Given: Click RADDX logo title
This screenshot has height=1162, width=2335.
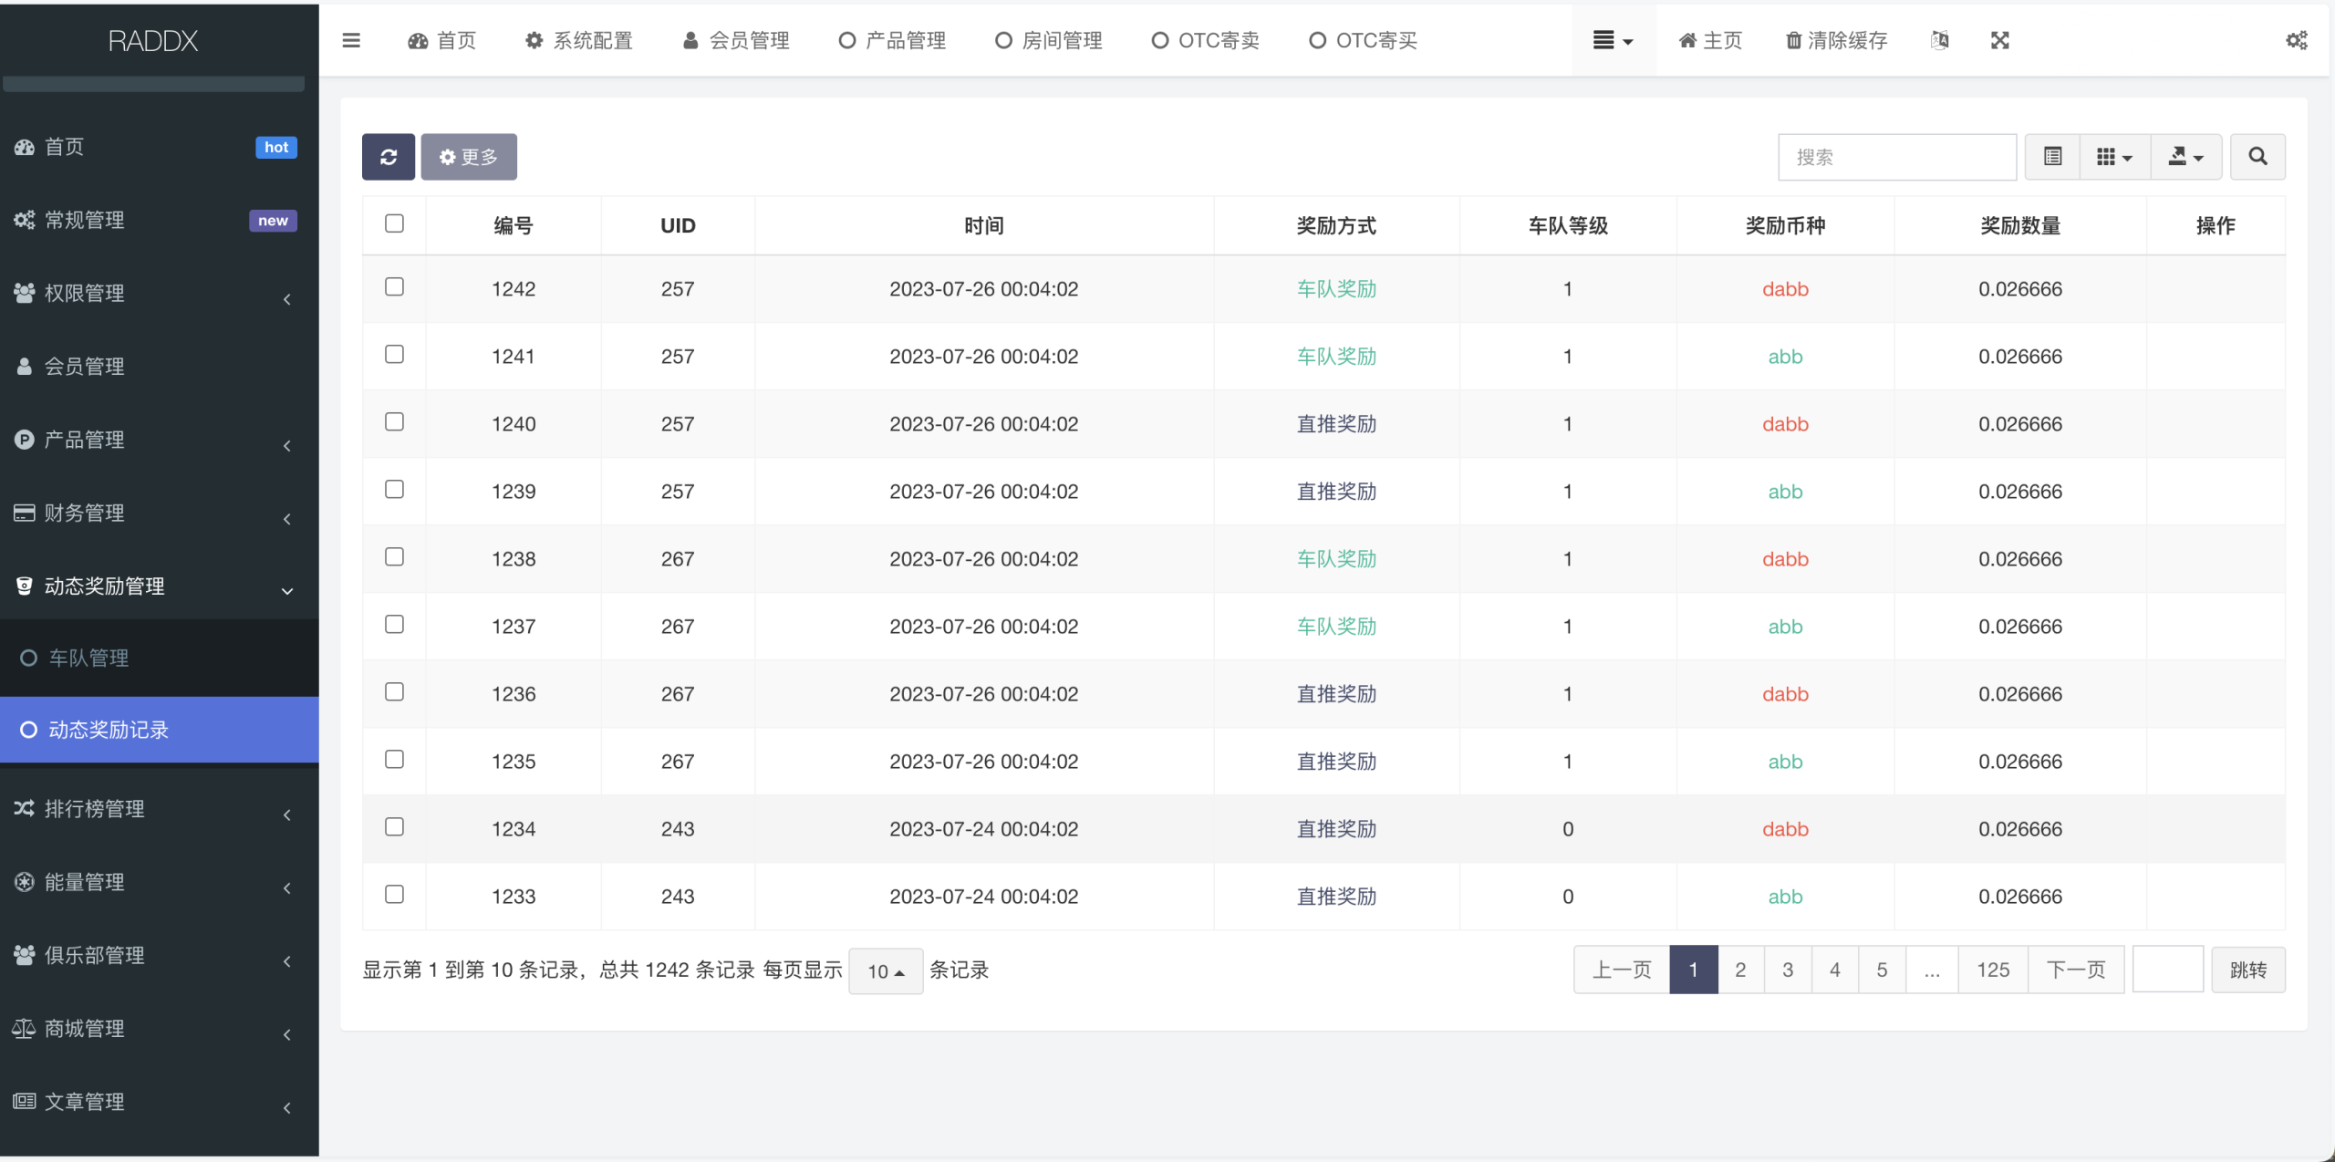Looking at the screenshot, I should coord(153,40).
